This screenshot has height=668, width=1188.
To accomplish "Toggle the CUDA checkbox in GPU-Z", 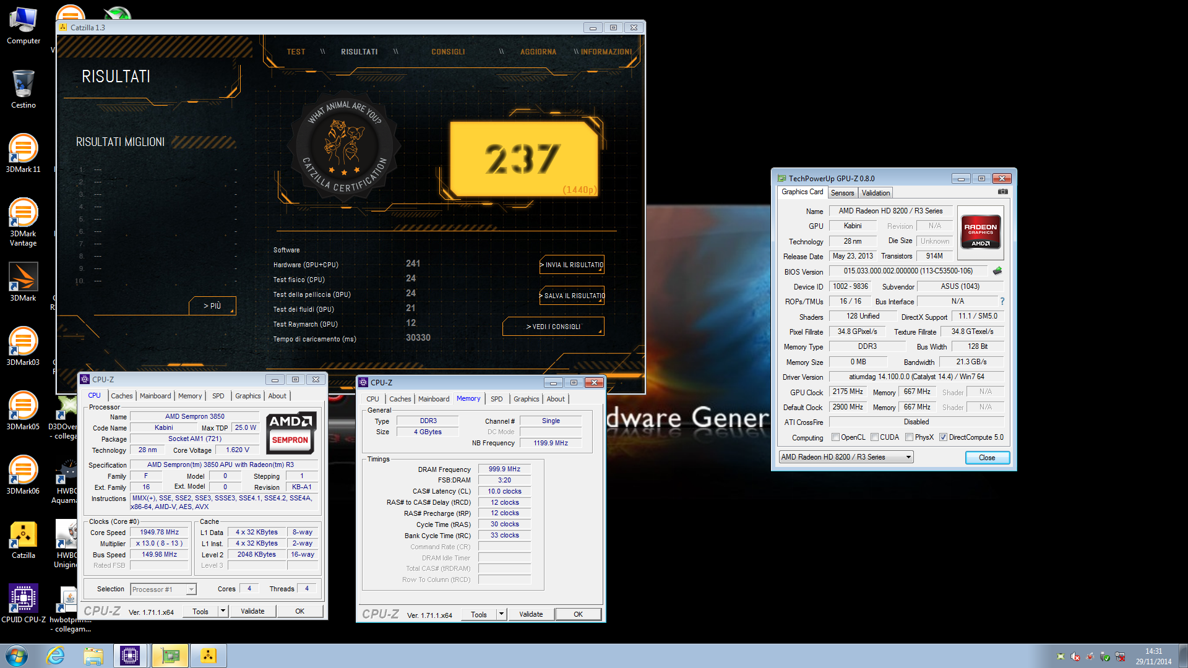I will coord(874,437).
